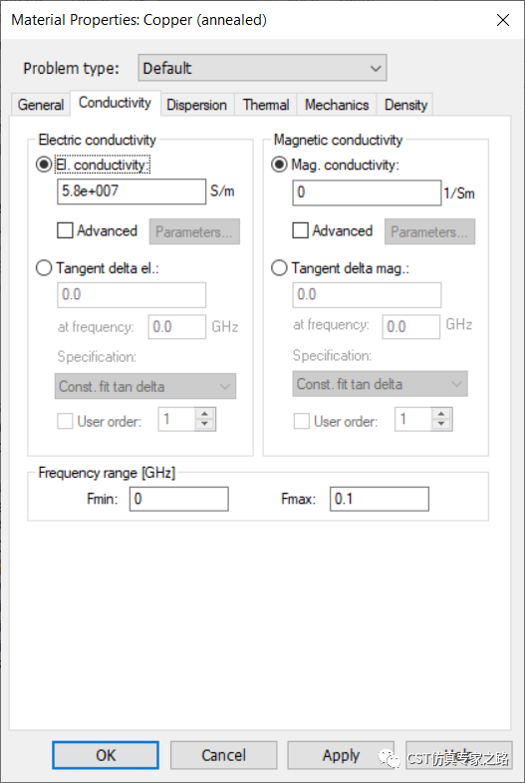Open the Dispersion tab
Screen dimensions: 525x783
pos(196,105)
